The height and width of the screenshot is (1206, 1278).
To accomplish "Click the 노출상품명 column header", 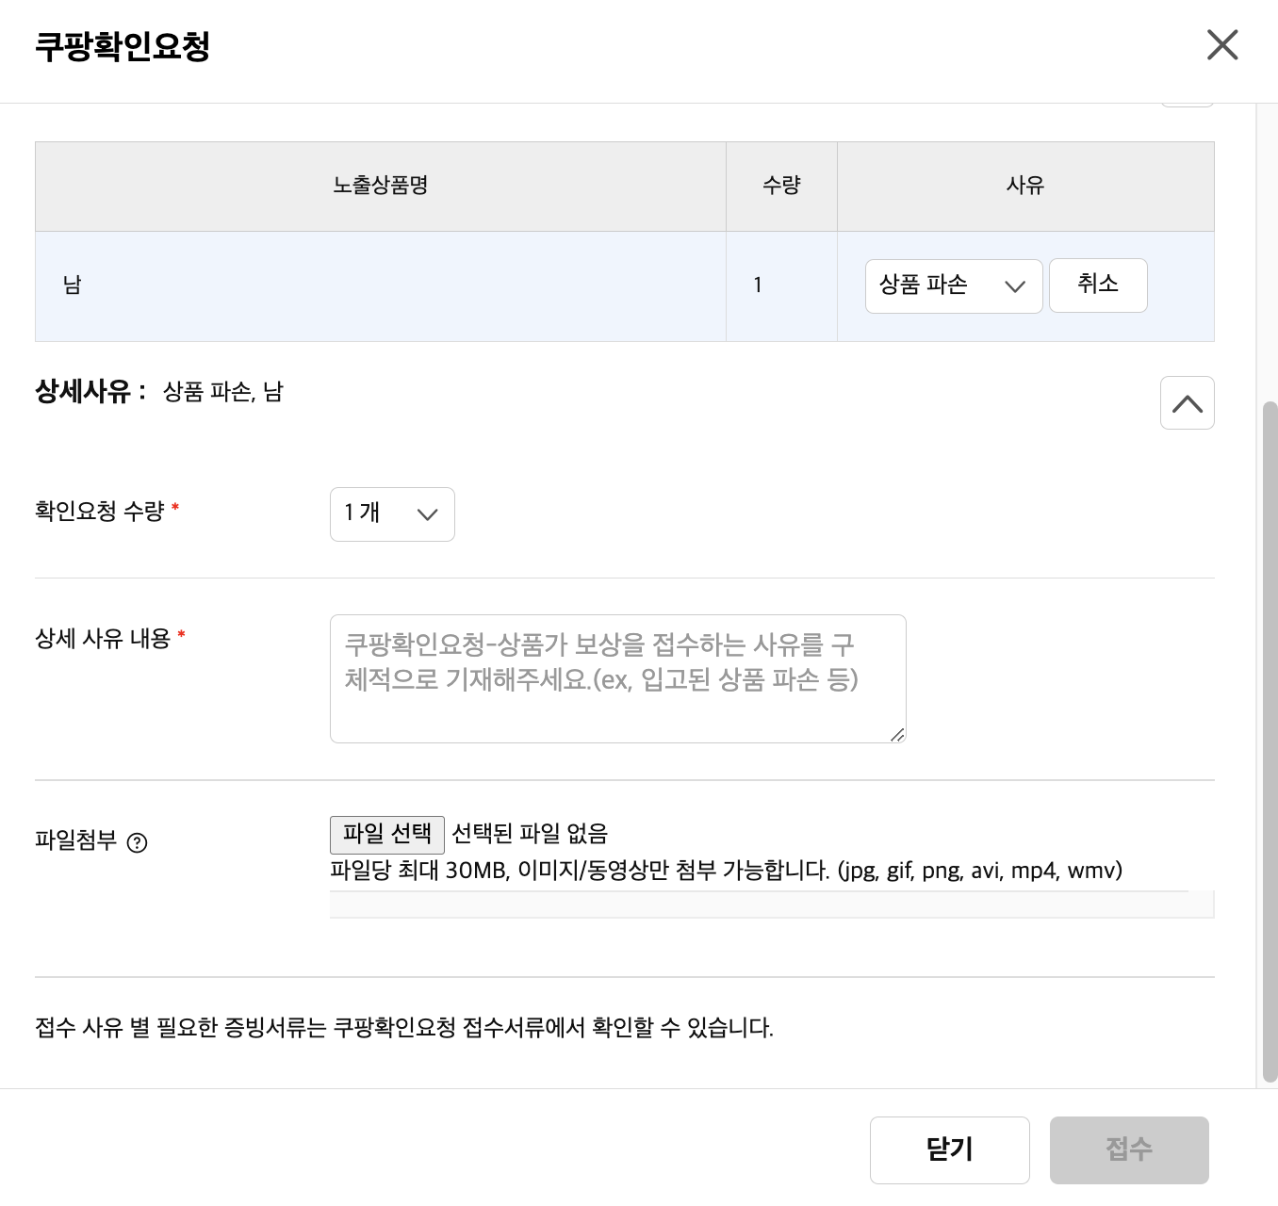I will [381, 186].
